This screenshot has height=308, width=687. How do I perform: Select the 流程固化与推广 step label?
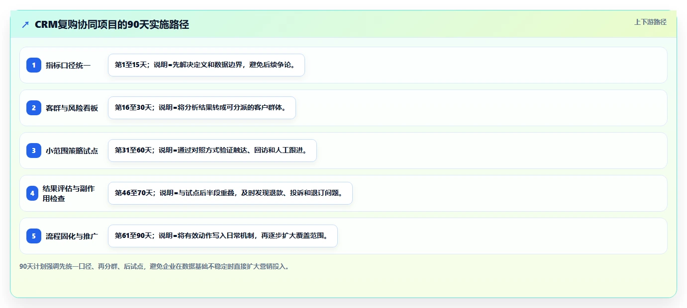tap(72, 236)
